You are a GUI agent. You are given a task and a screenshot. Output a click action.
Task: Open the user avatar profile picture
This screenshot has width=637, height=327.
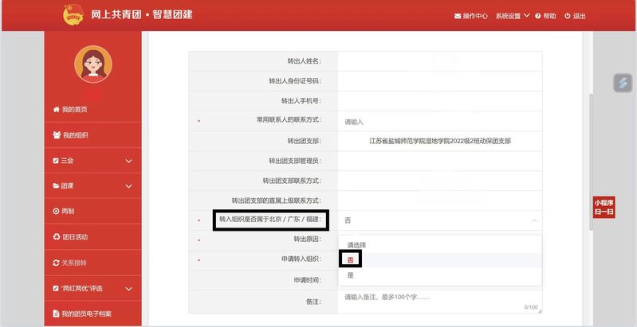point(92,63)
